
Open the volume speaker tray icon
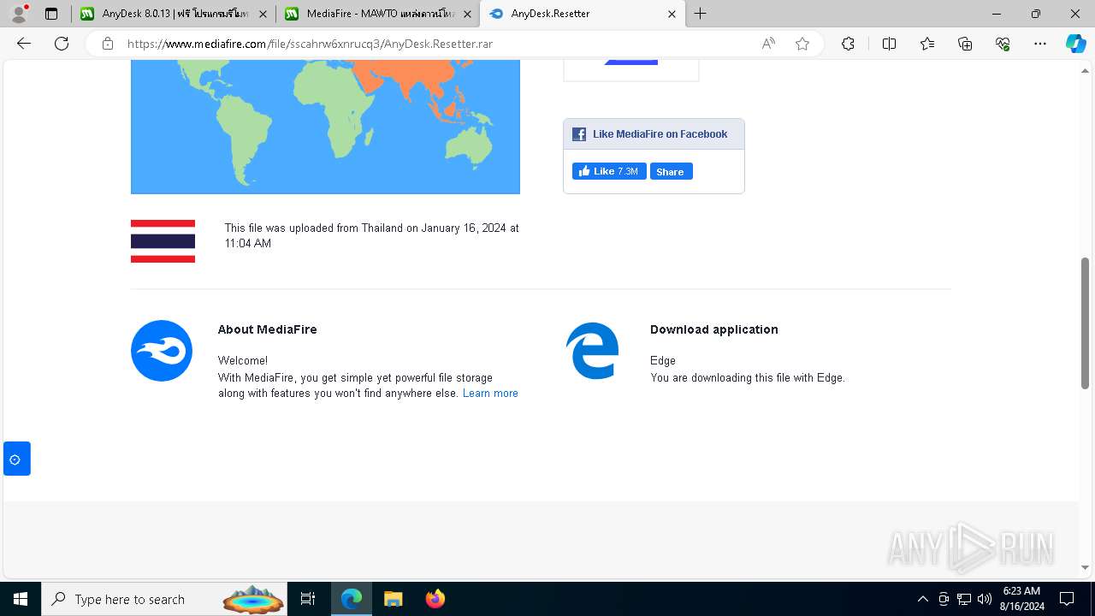click(x=985, y=599)
